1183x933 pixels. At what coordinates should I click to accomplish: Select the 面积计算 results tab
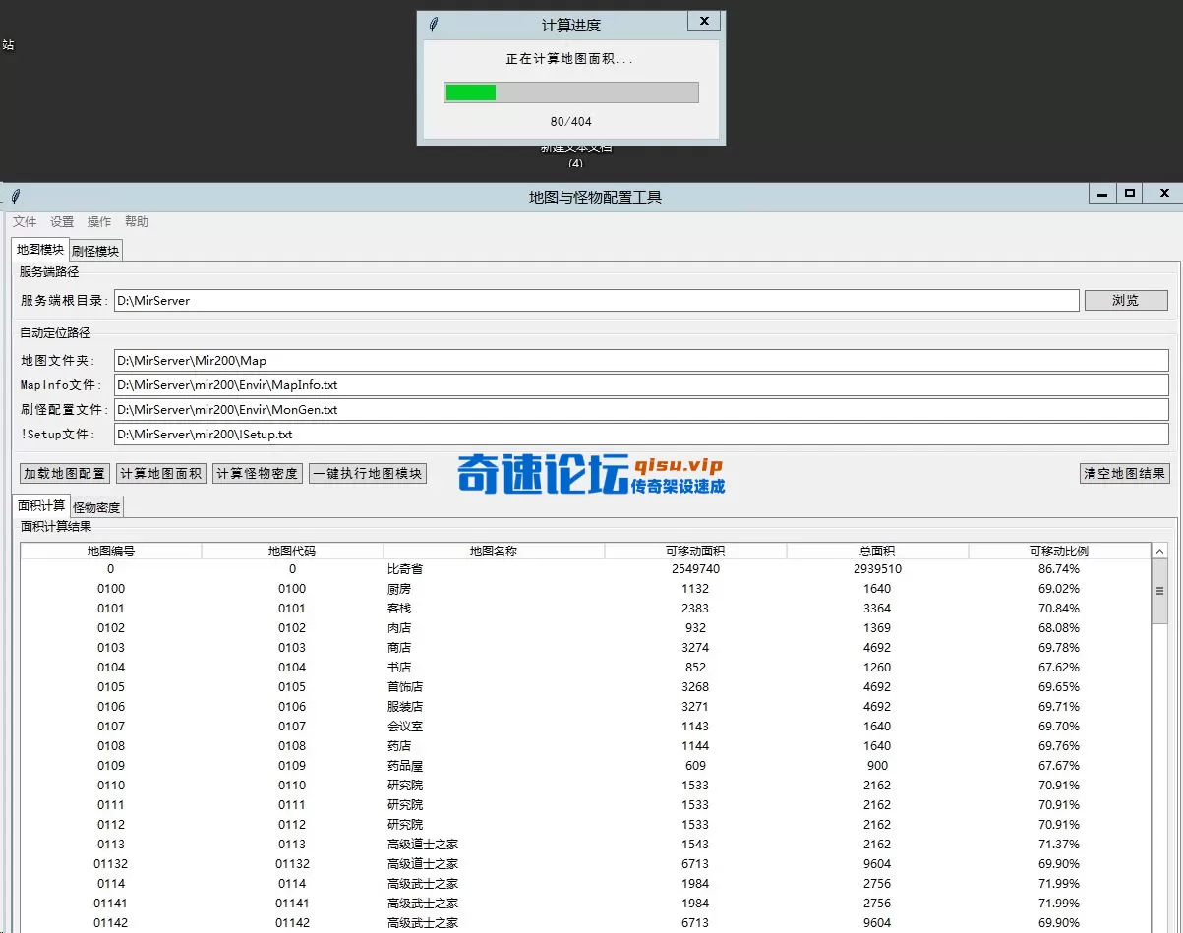tap(39, 507)
